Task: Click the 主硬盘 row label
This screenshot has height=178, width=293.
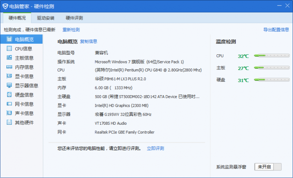Action: 64,96
